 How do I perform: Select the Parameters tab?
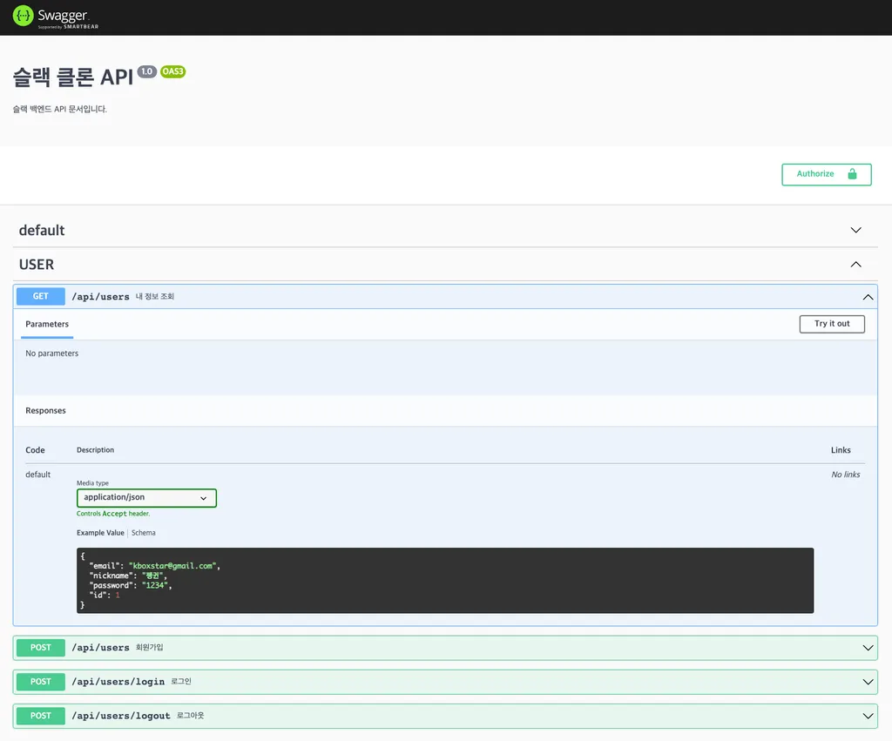47,324
